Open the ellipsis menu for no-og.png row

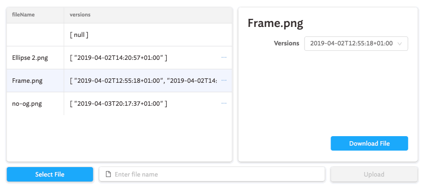pyautogui.click(x=224, y=103)
